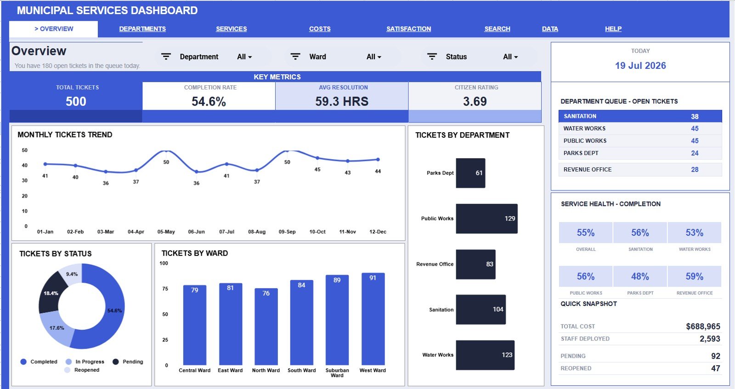
Task: Click the West Ward bar
Action: (373, 319)
